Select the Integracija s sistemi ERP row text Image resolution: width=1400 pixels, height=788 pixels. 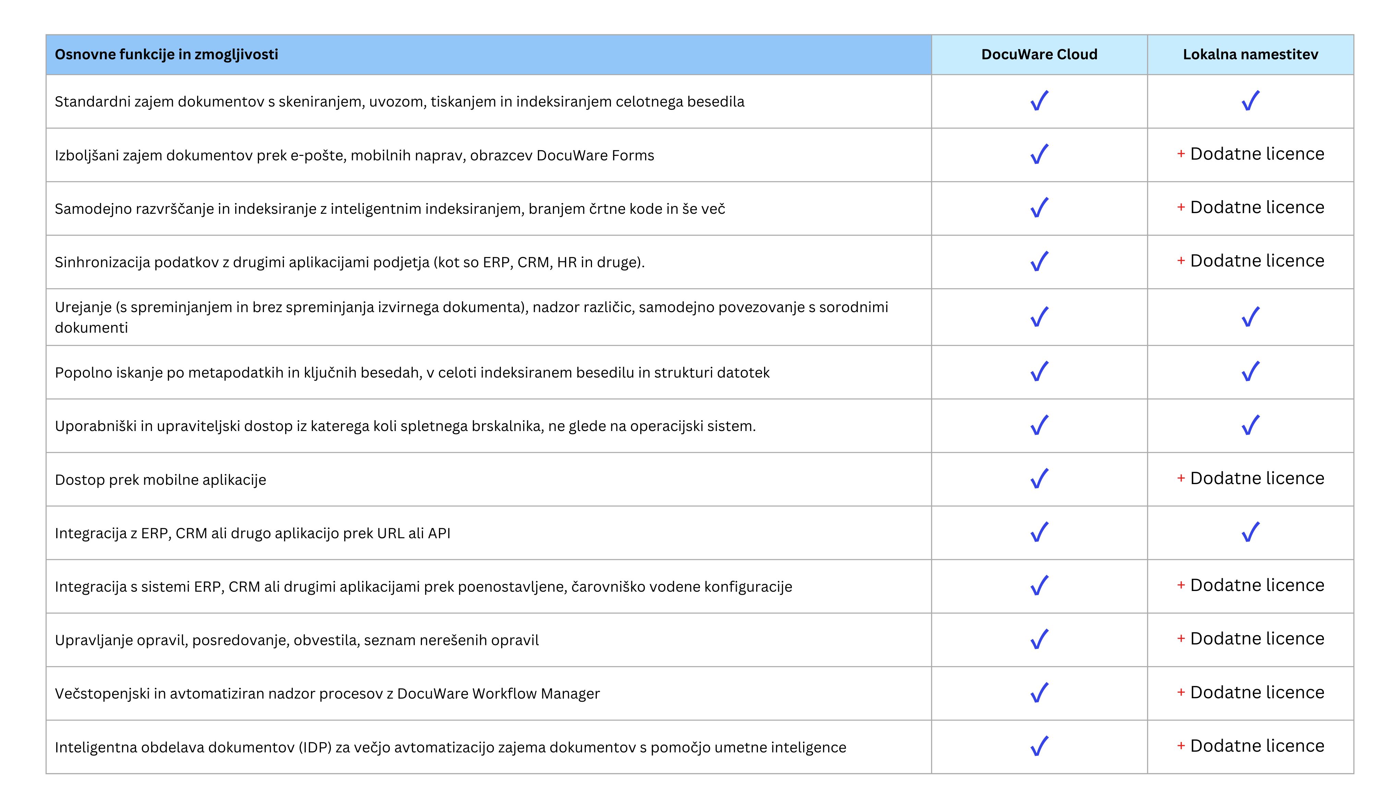click(423, 587)
